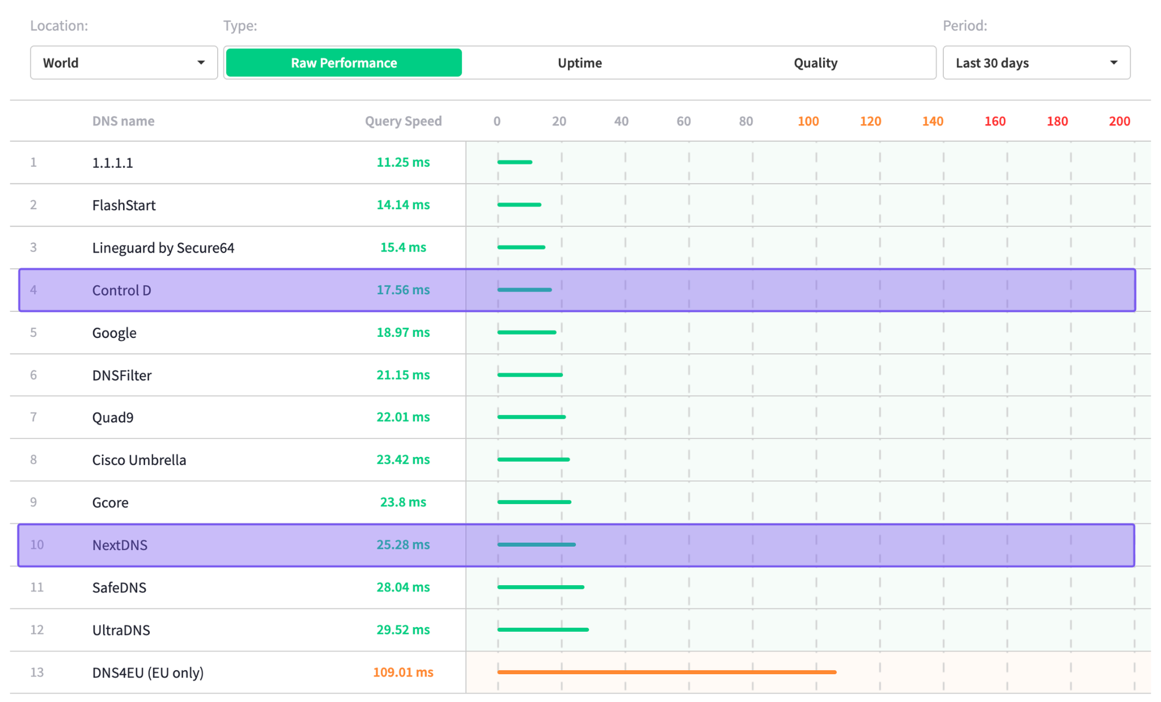The image size is (1161, 702).
Task: Click the FlashStart DNS name
Action: tap(124, 205)
